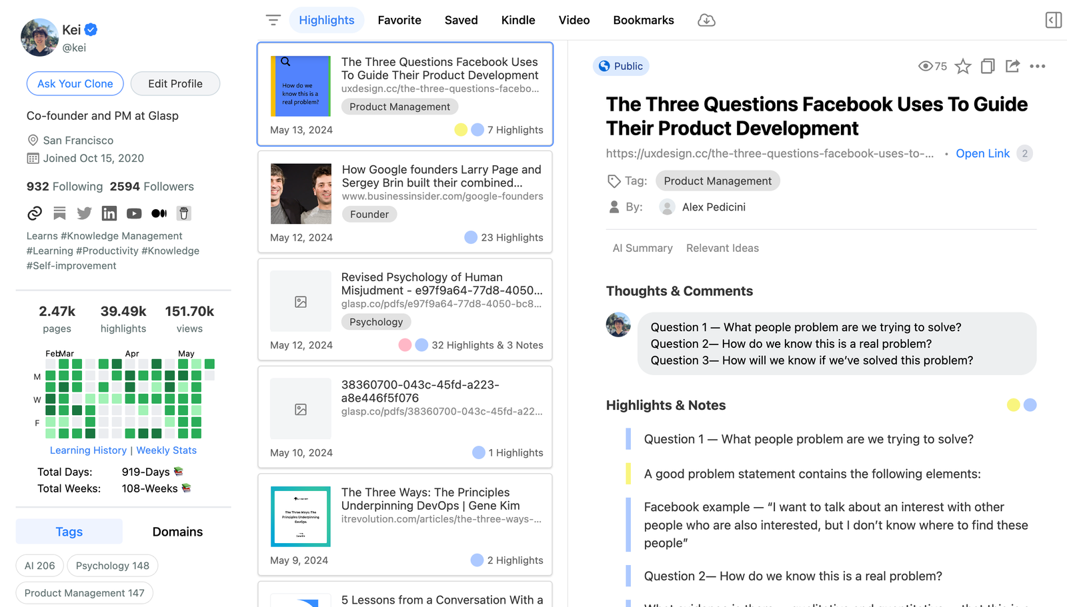Viewport: 1067px width, 607px height.
Task: Open the Video tab
Action: [574, 20]
